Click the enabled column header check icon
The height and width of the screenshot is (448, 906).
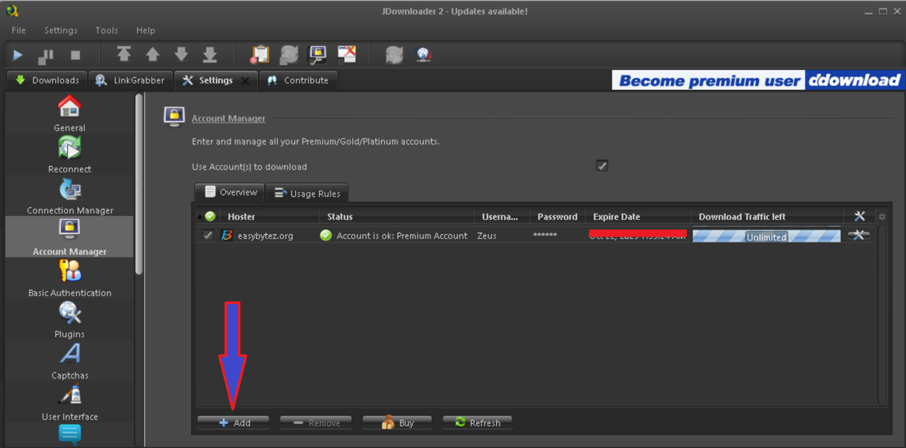[x=210, y=217]
